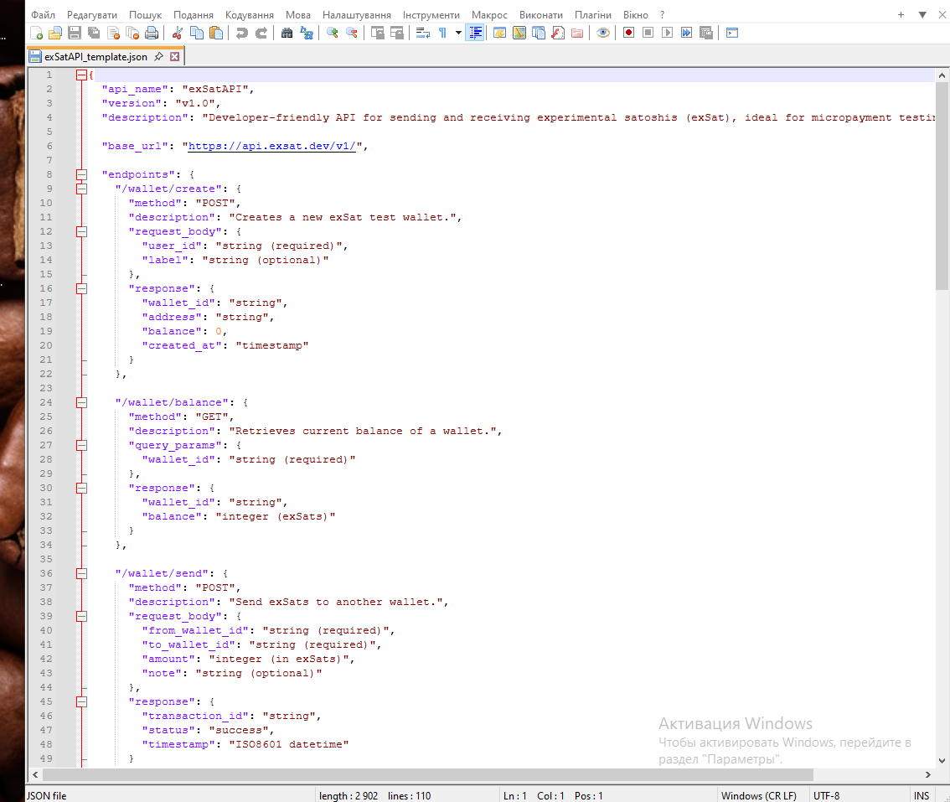This screenshot has width=950, height=802.
Task: Close current document via toolbar icon
Action: 113,33
